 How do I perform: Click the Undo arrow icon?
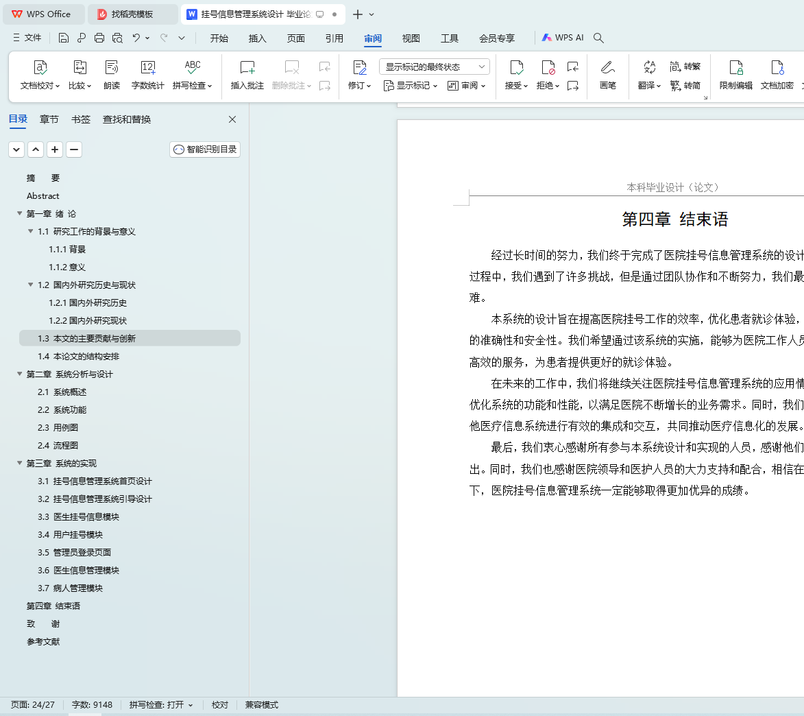[136, 38]
